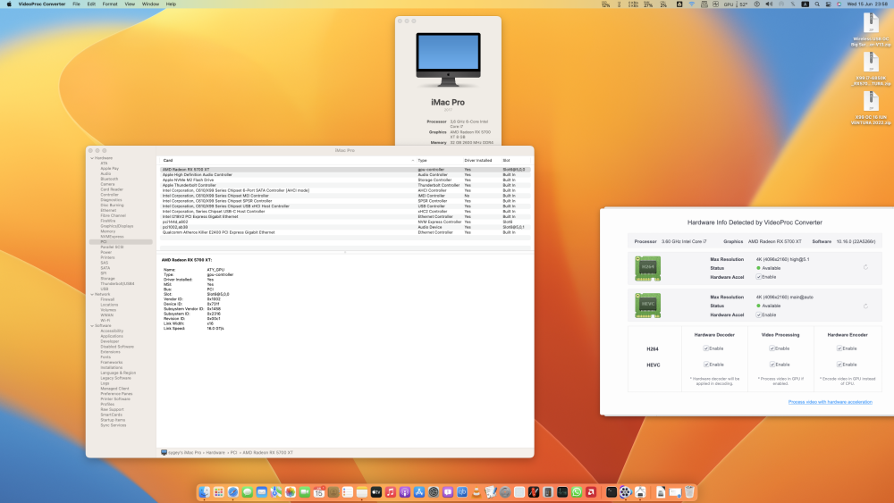Toggle H264 Hardware Decoder Enable checkbox
Viewport: 894px width, 503px height.
pos(706,348)
